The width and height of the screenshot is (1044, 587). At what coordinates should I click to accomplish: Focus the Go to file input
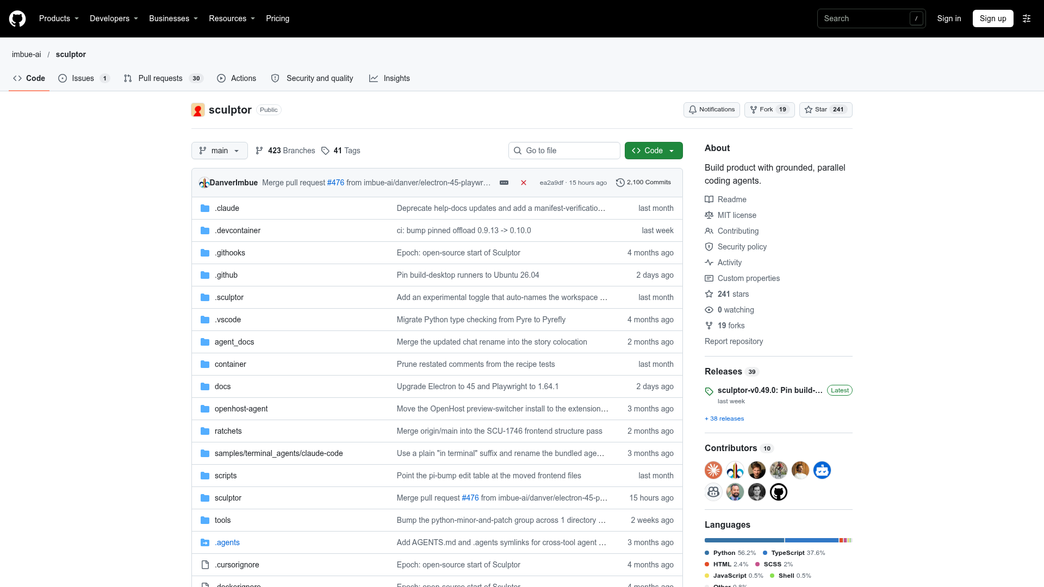[564, 151]
